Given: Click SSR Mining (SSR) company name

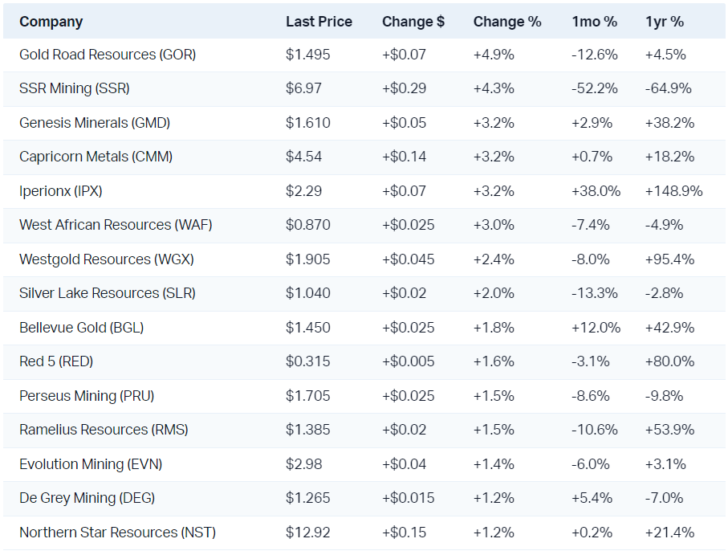Looking at the screenshot, I should [75, 88].
